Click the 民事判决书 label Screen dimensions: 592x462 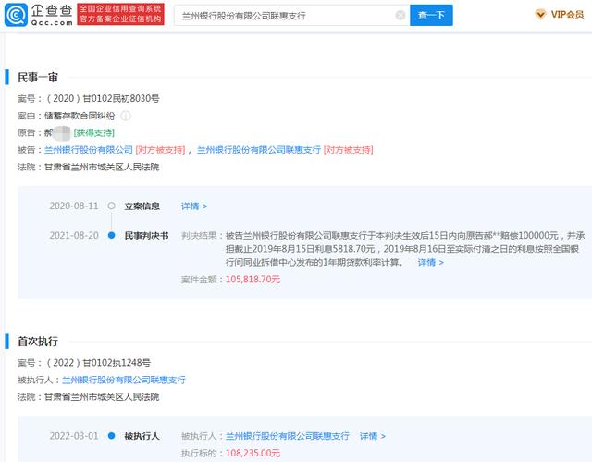(x=146, y=236)
